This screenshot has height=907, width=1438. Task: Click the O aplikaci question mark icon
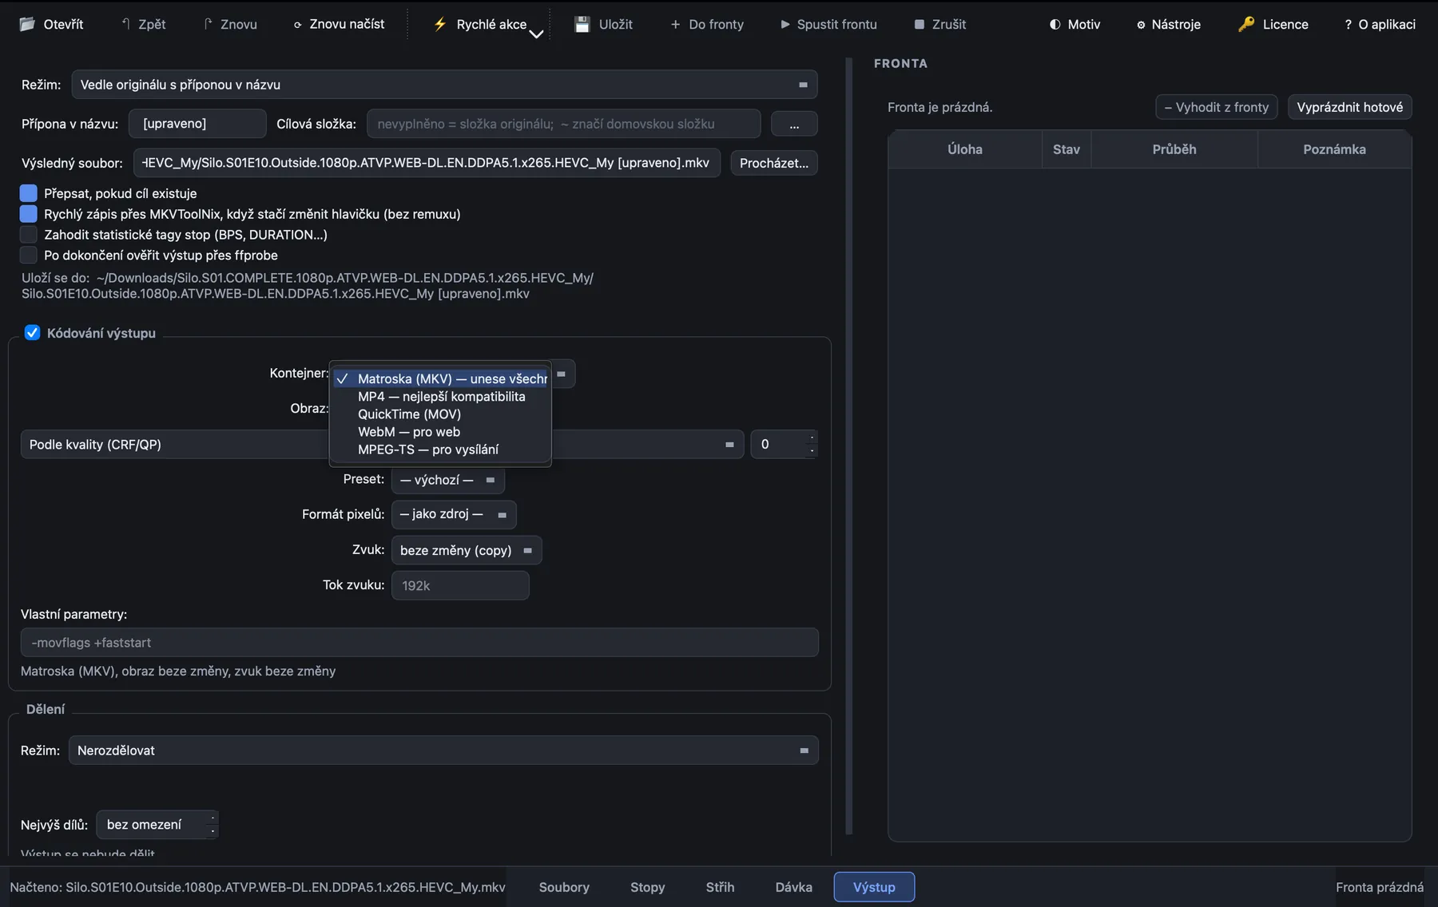1349,25
